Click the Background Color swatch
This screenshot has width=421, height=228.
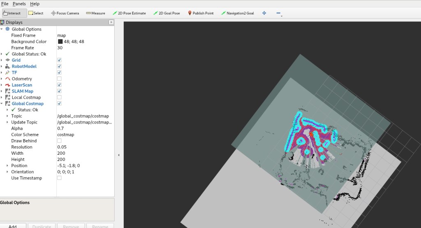click(60, 42)
